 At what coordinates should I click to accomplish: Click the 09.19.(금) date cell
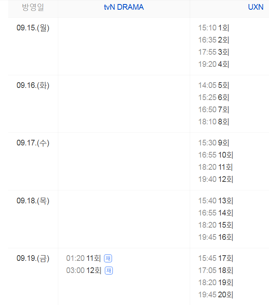tap(33, 258)
